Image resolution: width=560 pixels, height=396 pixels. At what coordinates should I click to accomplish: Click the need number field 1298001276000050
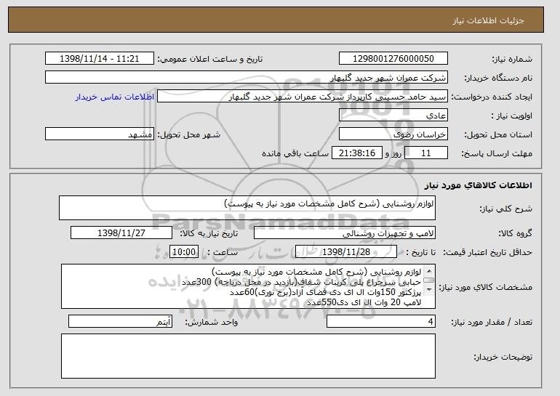(393, 59)
